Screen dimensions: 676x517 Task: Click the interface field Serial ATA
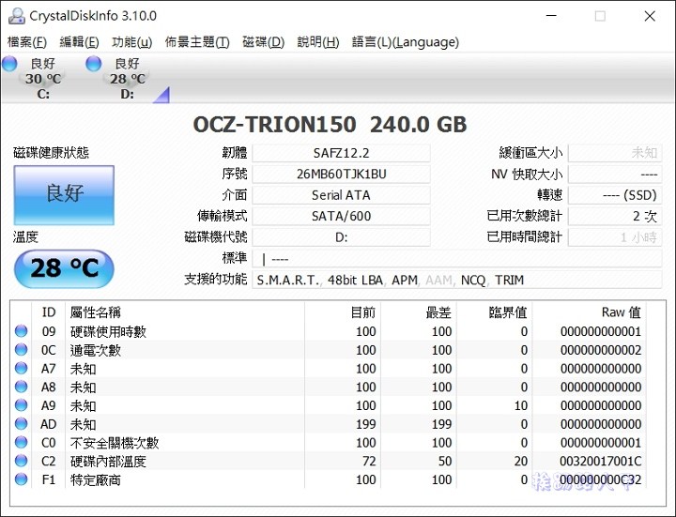341,195
